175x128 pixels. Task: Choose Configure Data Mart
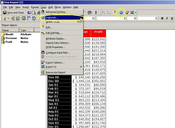tap(62, 53)
